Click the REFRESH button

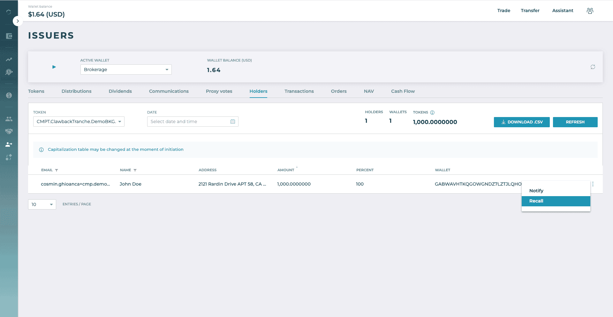click(x=575, y=122)
